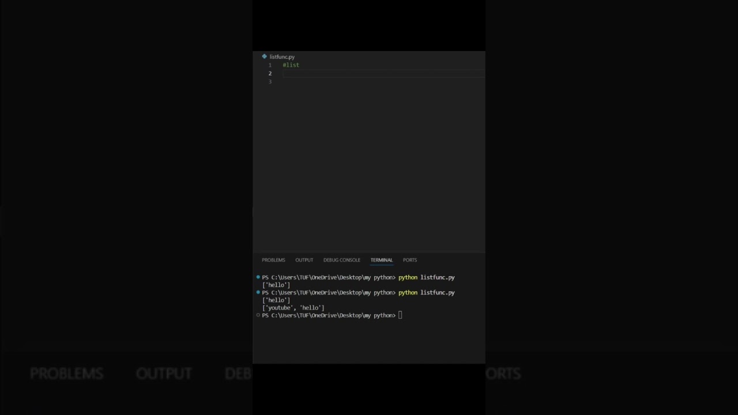Click second blue command-success dot in terminal
The width and height of the screenshot is (738, 415).
(x=258, y=292)
